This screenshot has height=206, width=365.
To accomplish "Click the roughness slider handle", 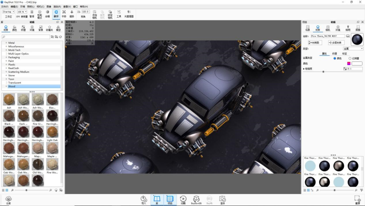I will [x=323, y=71].
